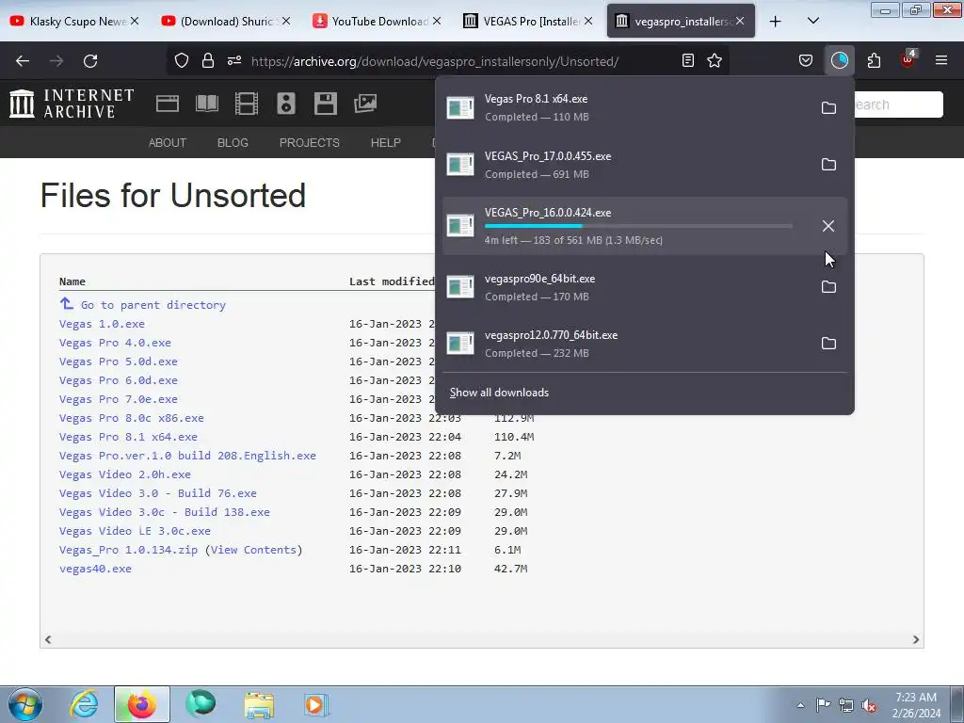Open the completed vegaspro12.0.770_64bit.exe download entry
Viewport: 964px width, 723px height.
click(627, 343)
